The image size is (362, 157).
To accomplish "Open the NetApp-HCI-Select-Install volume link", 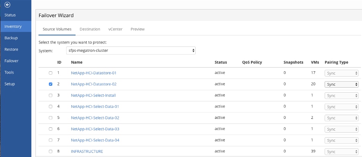I will click(93, 96).
